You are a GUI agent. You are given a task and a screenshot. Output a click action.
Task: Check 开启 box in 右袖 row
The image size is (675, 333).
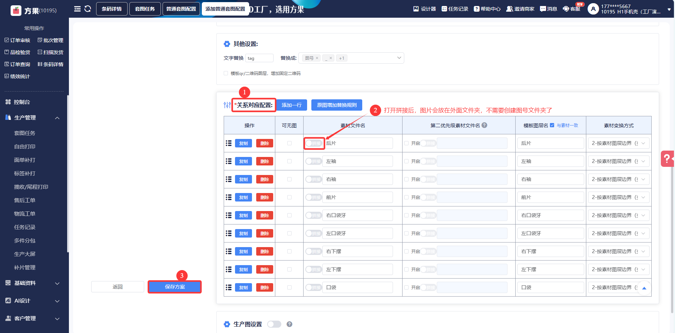click(406, 179)
